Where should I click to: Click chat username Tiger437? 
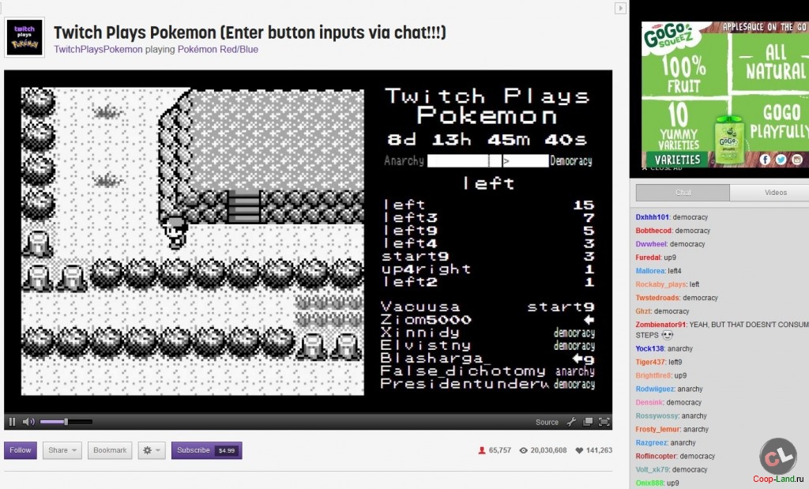(x=651, y=362)
